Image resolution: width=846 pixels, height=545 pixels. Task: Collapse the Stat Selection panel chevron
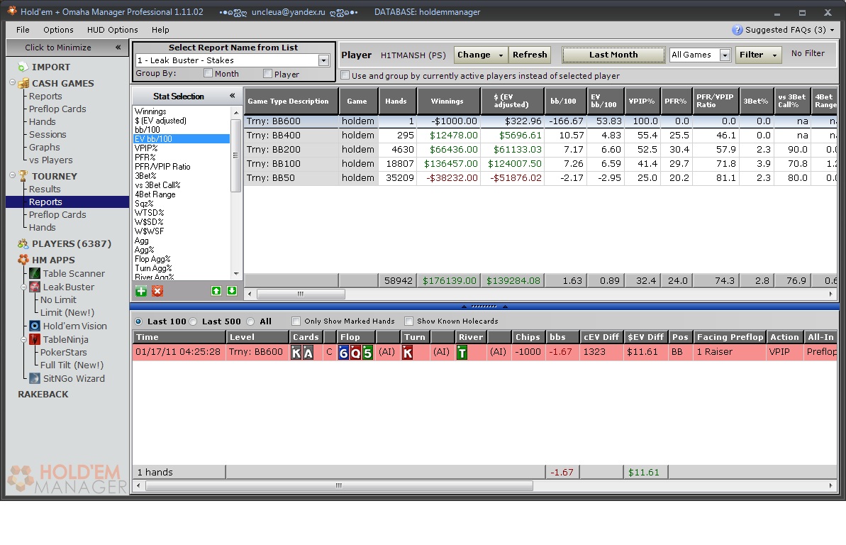[233, 96]
